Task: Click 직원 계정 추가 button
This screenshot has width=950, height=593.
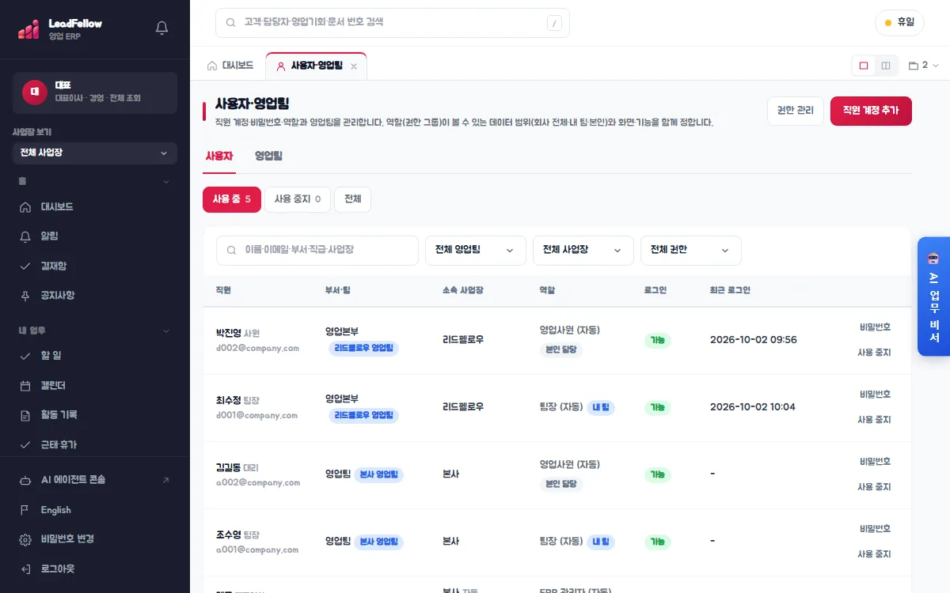Action: 871,111
